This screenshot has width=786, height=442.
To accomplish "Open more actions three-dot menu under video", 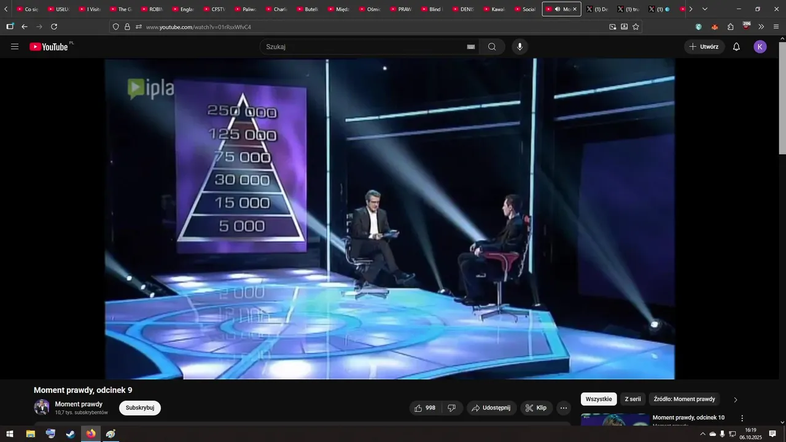I will (x=564, y=408).
